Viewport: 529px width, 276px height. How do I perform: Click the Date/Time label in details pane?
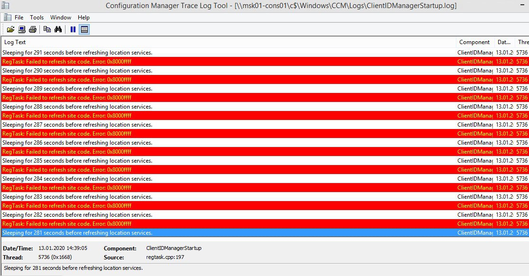18,248
